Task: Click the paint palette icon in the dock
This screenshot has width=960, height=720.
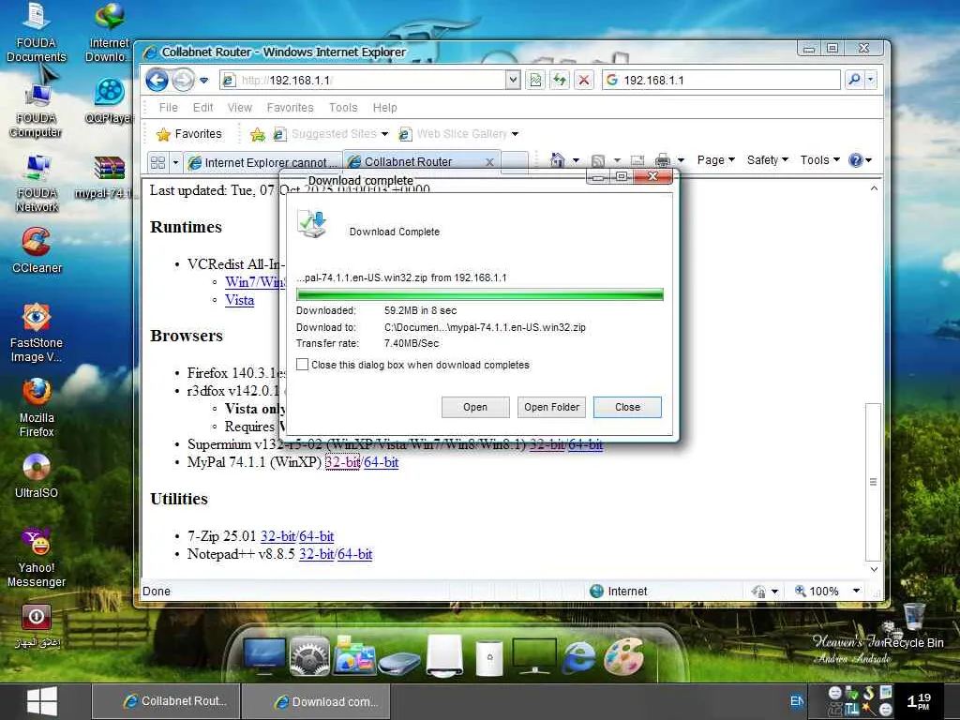Action: (x=623, y=655)
